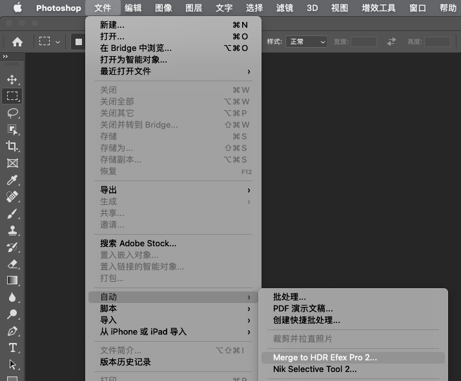This screenshot has height=381, width=461.
Task: Click the 文件 menu in menu bar
Action: tap(103, 8)
